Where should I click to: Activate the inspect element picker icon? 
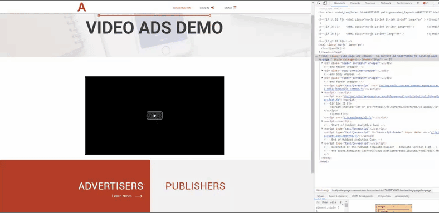pyautogui.click(x=319, y=3)
